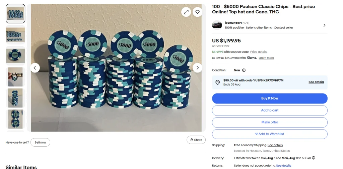The height and width of the screenshot is (169, 343).
Task: Select the single $5000 chip thumbnail
Action: (x=15, y=55)
